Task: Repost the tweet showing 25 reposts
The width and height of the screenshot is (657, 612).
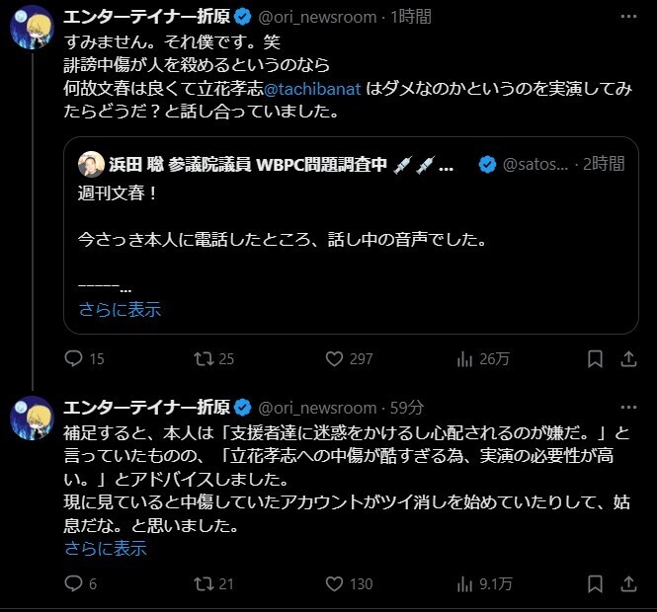Action: click(x=205, y=359)
